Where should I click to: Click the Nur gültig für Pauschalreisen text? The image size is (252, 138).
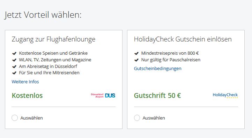[x=171, y=60]
